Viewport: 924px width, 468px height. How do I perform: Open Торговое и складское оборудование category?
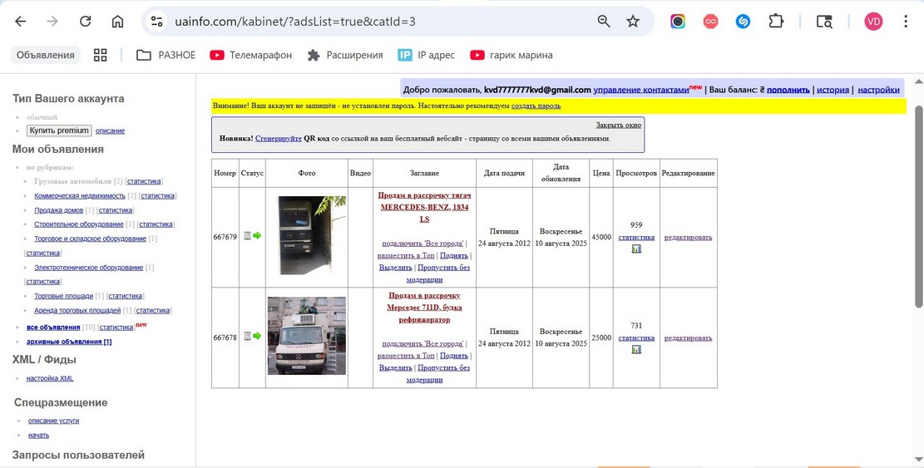pos(90,239)
